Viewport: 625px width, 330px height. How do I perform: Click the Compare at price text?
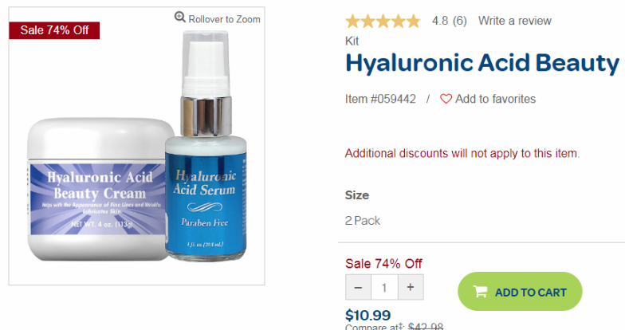pos(394,327)
